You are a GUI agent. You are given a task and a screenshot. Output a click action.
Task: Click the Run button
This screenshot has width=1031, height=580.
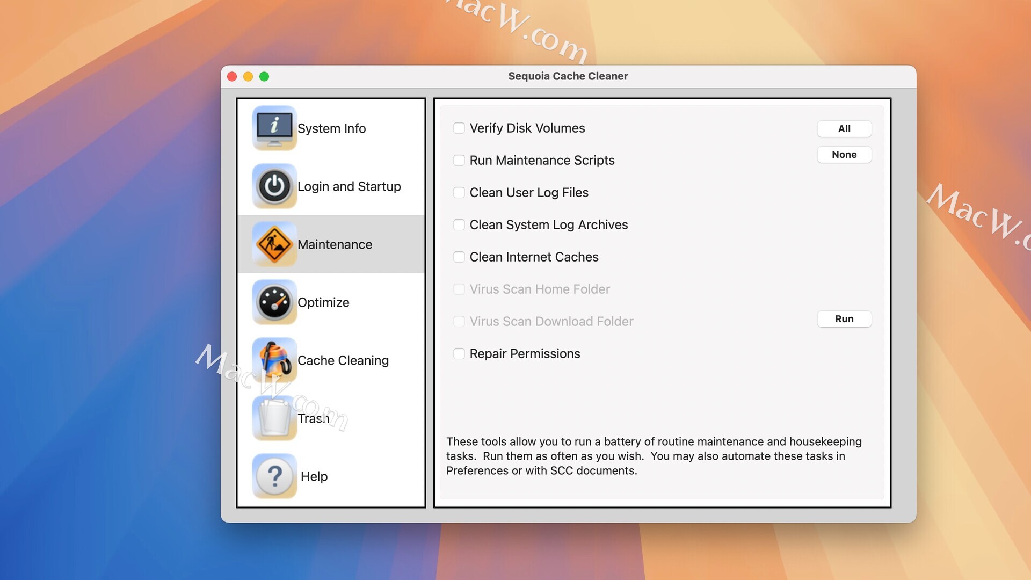[844, 319]
